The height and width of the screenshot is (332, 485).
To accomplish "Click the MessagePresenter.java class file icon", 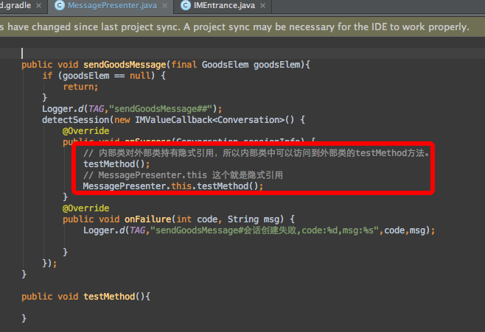I will [59, 6].
